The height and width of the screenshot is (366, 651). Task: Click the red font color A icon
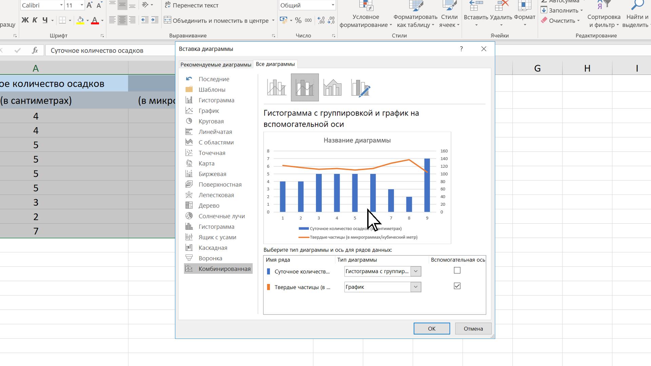point(95,20)
